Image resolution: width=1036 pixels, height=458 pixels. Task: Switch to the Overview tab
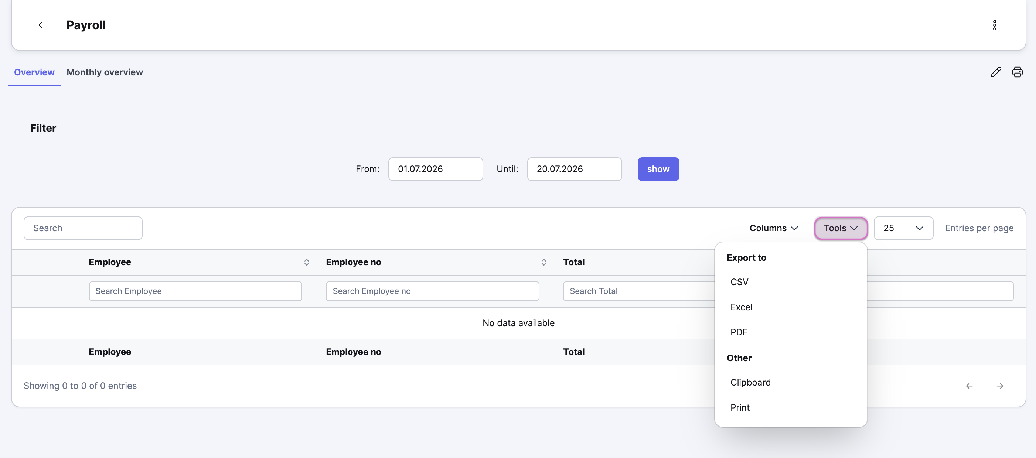pos(34,72)
